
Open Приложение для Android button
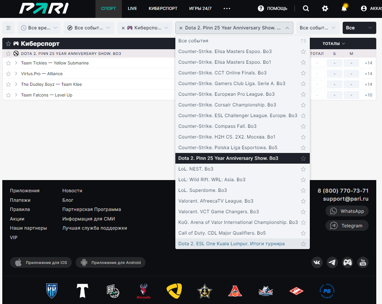pyautogui.click(x=111, y=263)
